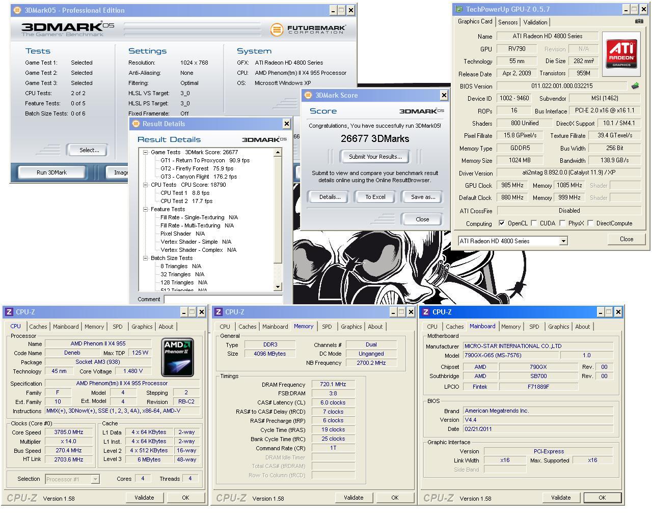This screenshot has height=521, width=652.
Task: Click the 790GX-G65 (MS-7576) model field
Action: [x=511, y=355]
